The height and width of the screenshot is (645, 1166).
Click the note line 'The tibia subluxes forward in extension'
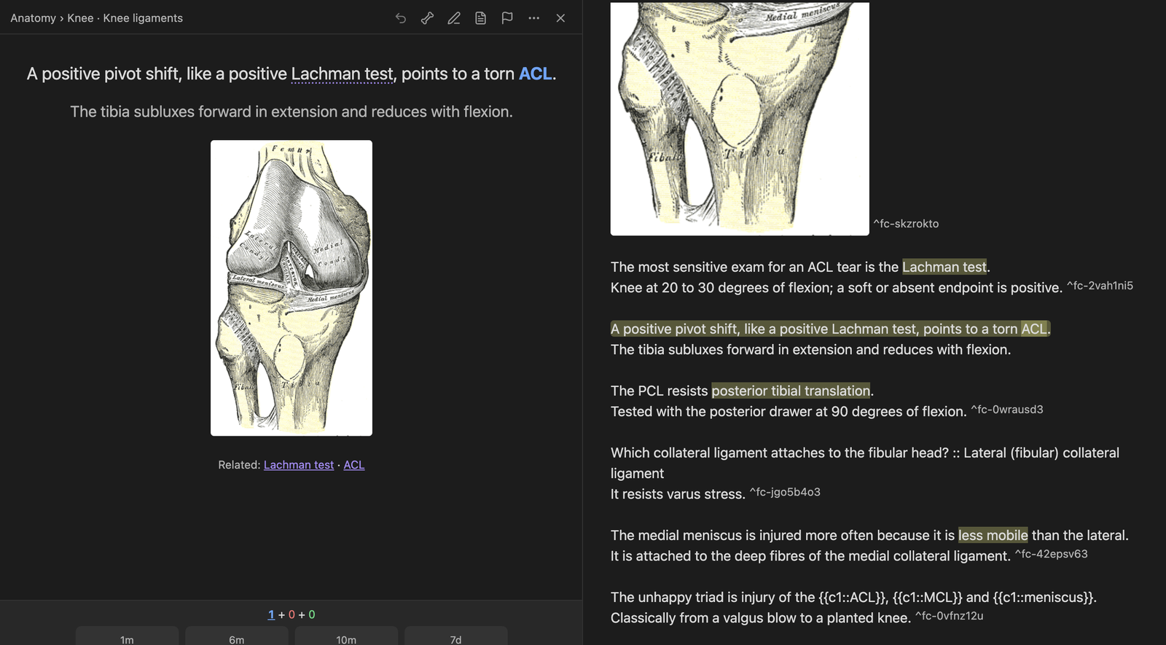[810, 350]
